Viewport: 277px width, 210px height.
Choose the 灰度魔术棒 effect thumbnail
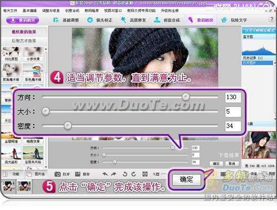point(11,73)
